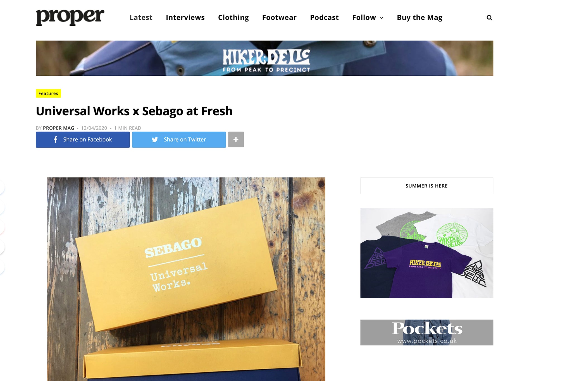Open the search magnifier icon
Viewport: 572px width, 381px height.
489,18
